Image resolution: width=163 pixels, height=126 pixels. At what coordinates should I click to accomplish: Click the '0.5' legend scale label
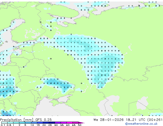[x=9, y=125]
